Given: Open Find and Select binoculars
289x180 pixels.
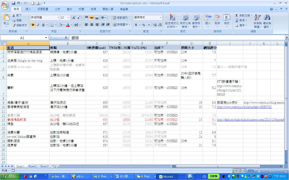Looking at the screenshot, I should point(267,21).
